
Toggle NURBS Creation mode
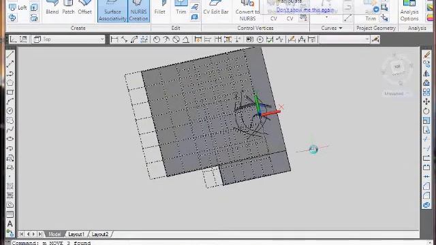(x=138, y=11)
